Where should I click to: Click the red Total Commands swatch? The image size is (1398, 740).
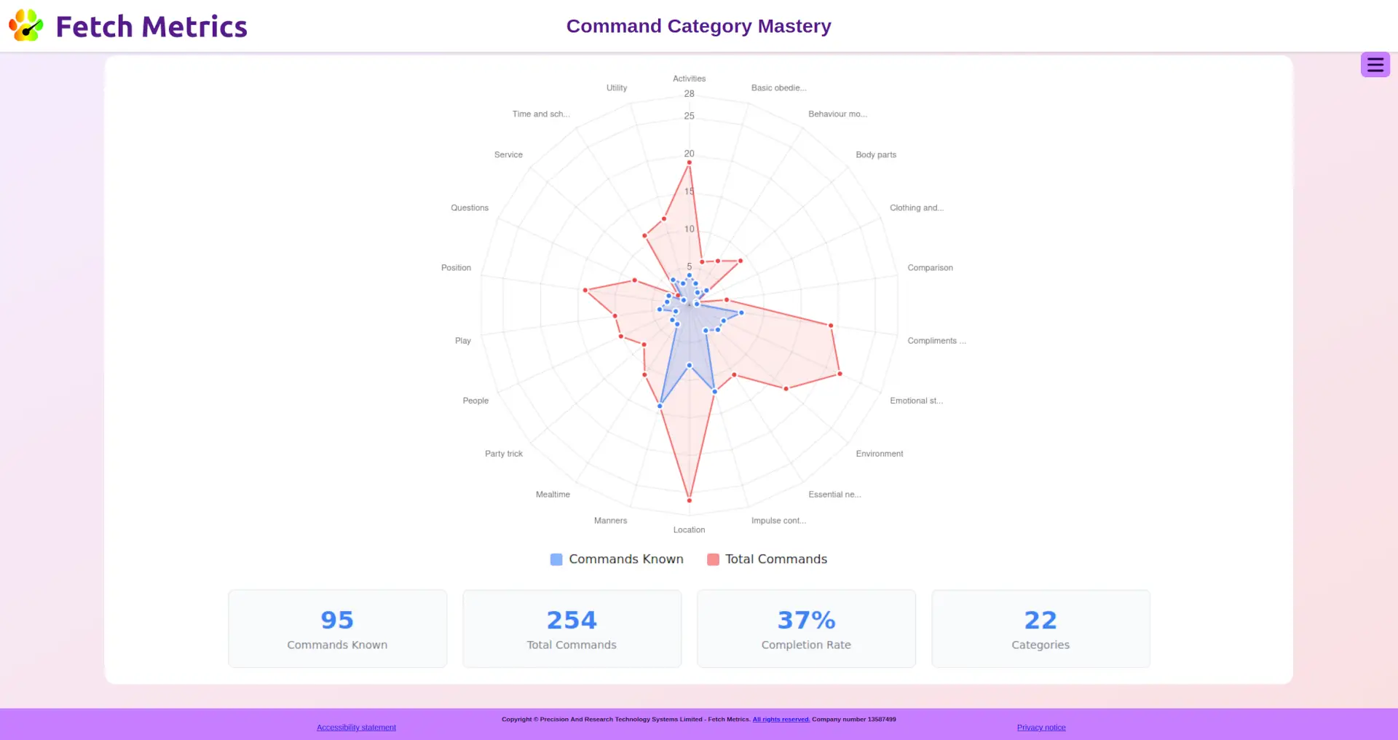(713, 559)
